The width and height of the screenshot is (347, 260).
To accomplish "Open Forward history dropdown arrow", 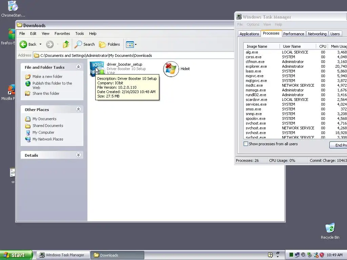I will tap(58, 44).
